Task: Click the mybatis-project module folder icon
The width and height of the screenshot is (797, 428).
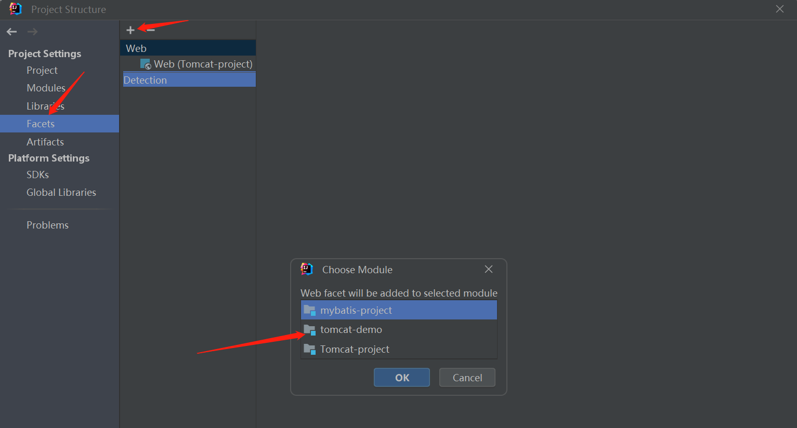Action: point(310,310)
